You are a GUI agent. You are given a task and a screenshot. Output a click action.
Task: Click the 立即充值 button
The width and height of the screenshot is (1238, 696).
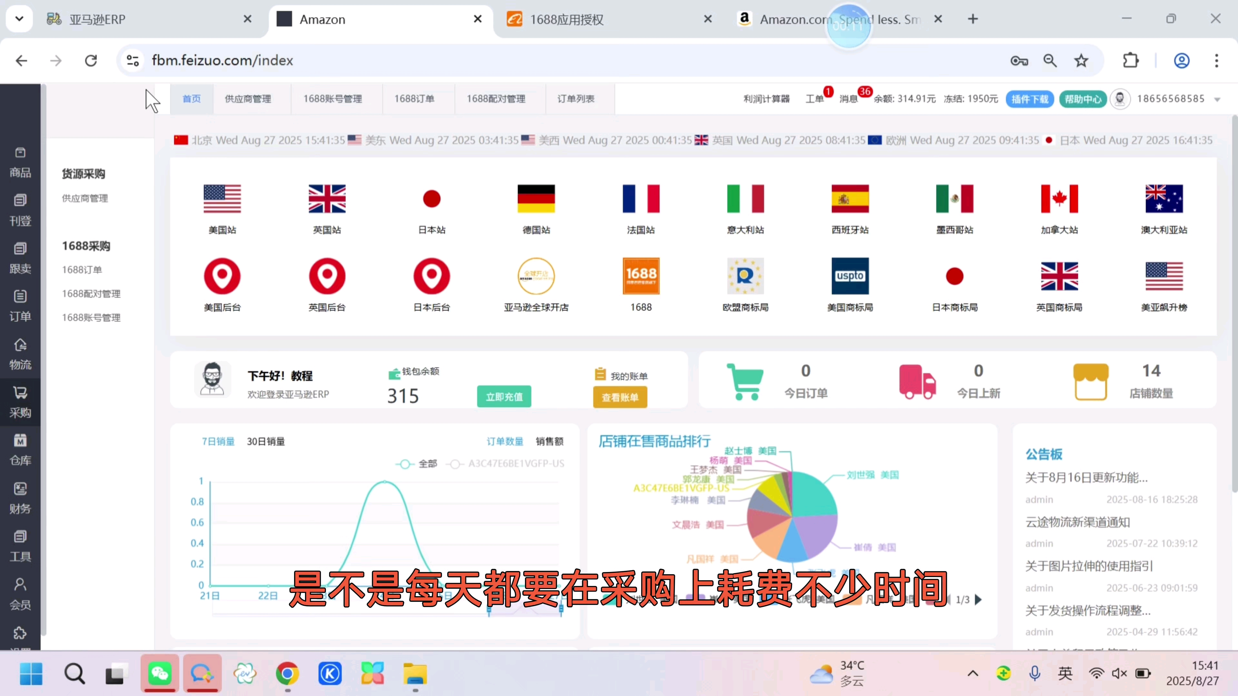point(504,397)
